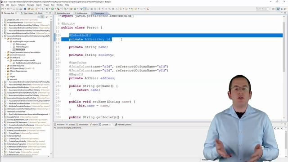288x162 pixels.
Task: Click the Package Explorer horizontal scrollbar
Action: pyautogui.click(x=18, y=156)
